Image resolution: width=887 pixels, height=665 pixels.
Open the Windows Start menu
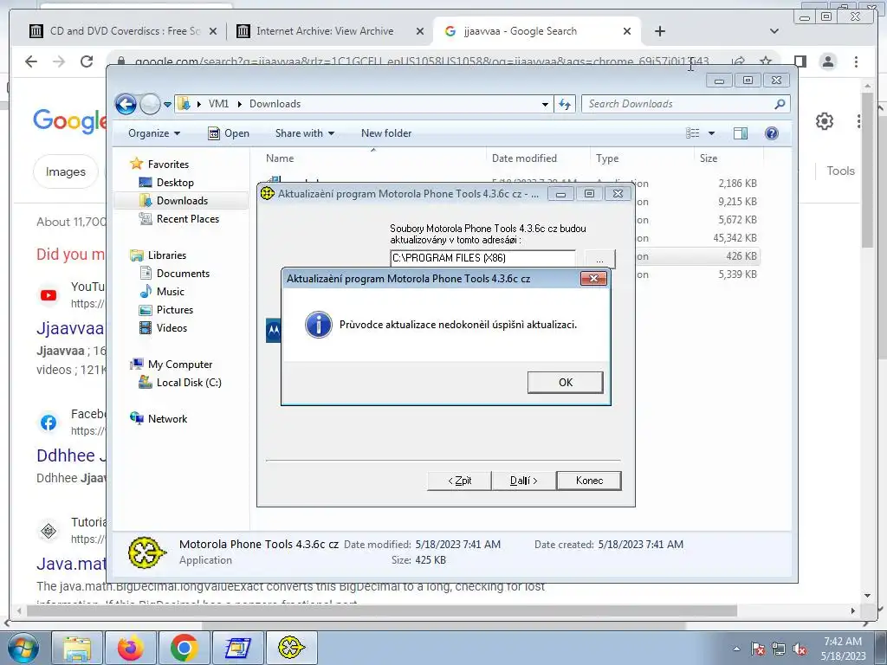[x=23, y=648]
